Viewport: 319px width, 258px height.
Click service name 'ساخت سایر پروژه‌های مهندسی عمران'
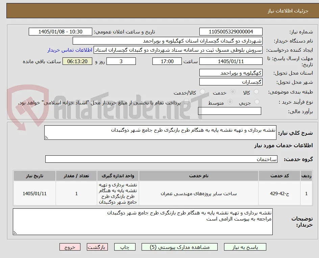tap(199, 193)
